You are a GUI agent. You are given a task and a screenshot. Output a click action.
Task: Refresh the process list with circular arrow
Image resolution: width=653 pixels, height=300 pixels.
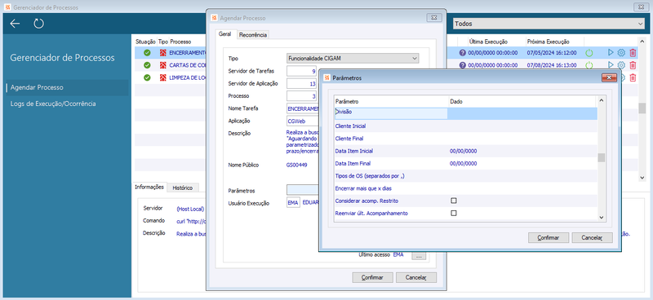(38, 24)
